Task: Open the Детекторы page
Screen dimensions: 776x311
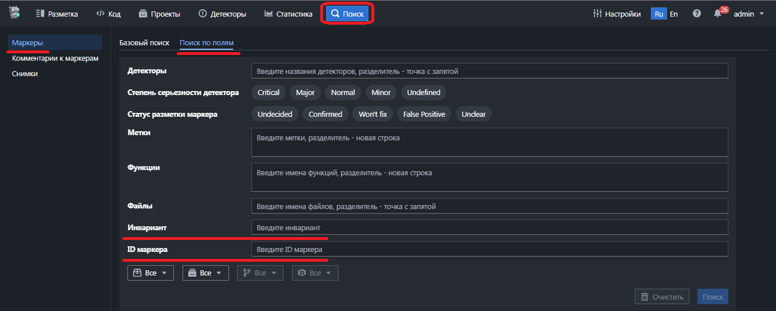Action: [x=222, y=14]
